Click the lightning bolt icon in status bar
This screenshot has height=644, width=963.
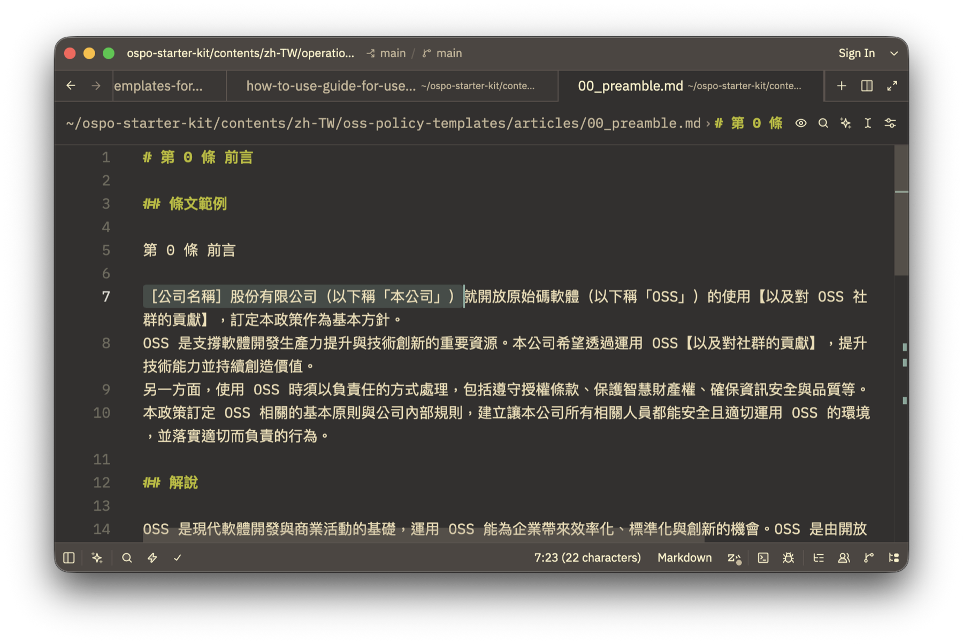click(x=152, y=558)
